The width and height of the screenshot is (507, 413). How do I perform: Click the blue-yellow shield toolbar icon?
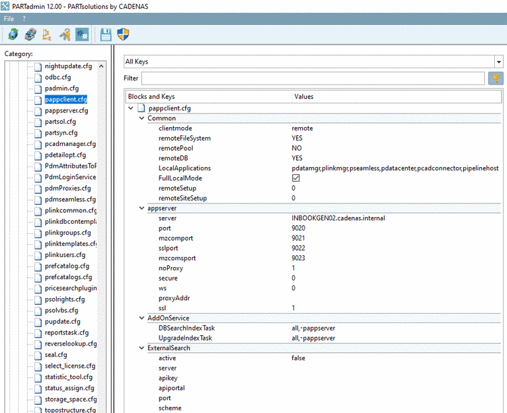[x=124, y=34]
